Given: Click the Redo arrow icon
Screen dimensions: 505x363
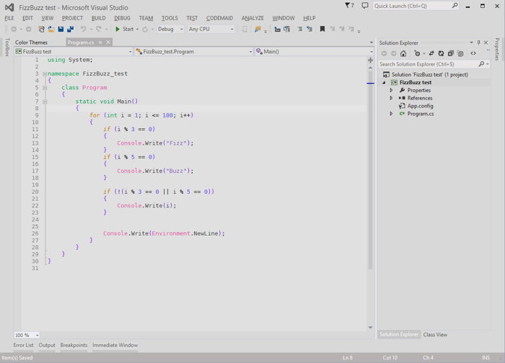Looking at the screenshot, I should click(99, 29).
